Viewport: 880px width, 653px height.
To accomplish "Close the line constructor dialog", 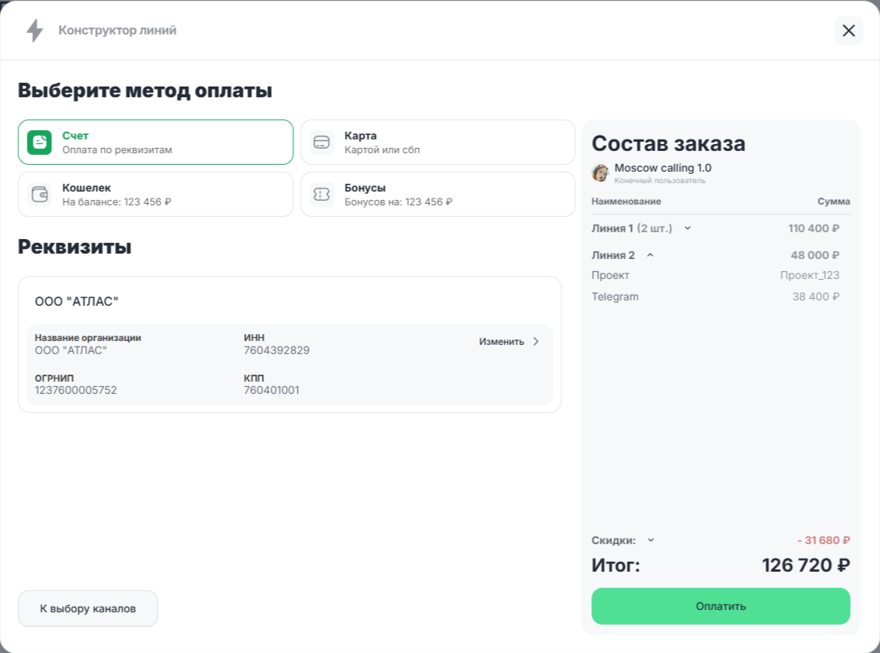I will point(848,31).
